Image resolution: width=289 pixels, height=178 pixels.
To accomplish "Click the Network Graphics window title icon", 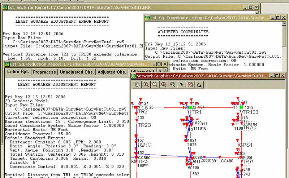I will click(x=133, y=76).
